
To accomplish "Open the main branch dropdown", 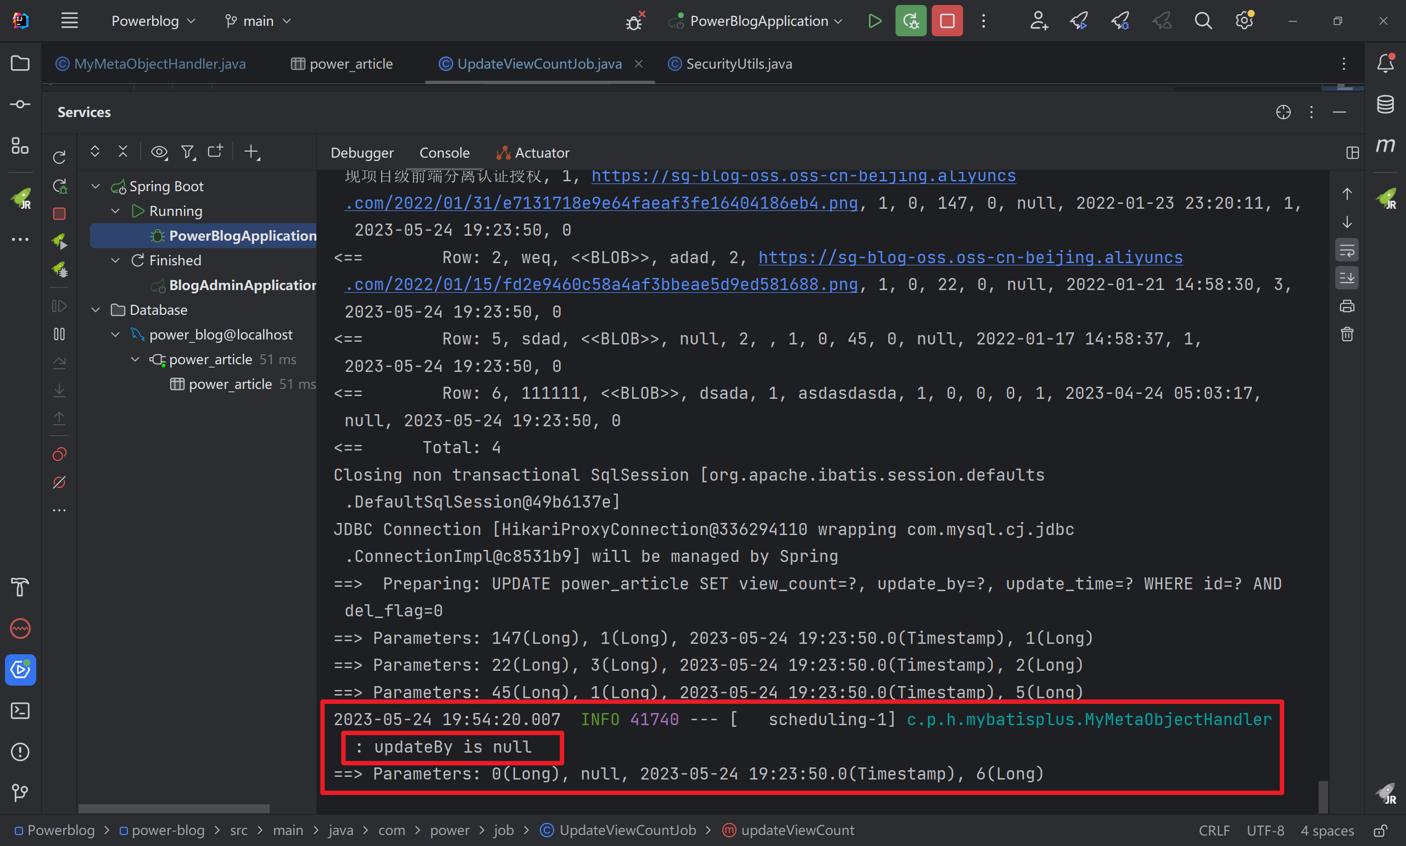I will point(258,21).
